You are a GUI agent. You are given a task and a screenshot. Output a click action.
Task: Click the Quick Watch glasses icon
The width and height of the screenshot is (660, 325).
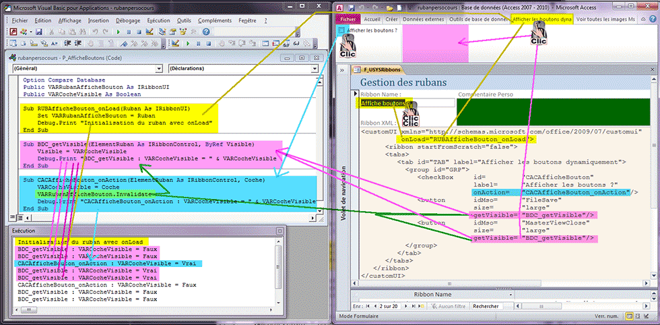point(297,43)
